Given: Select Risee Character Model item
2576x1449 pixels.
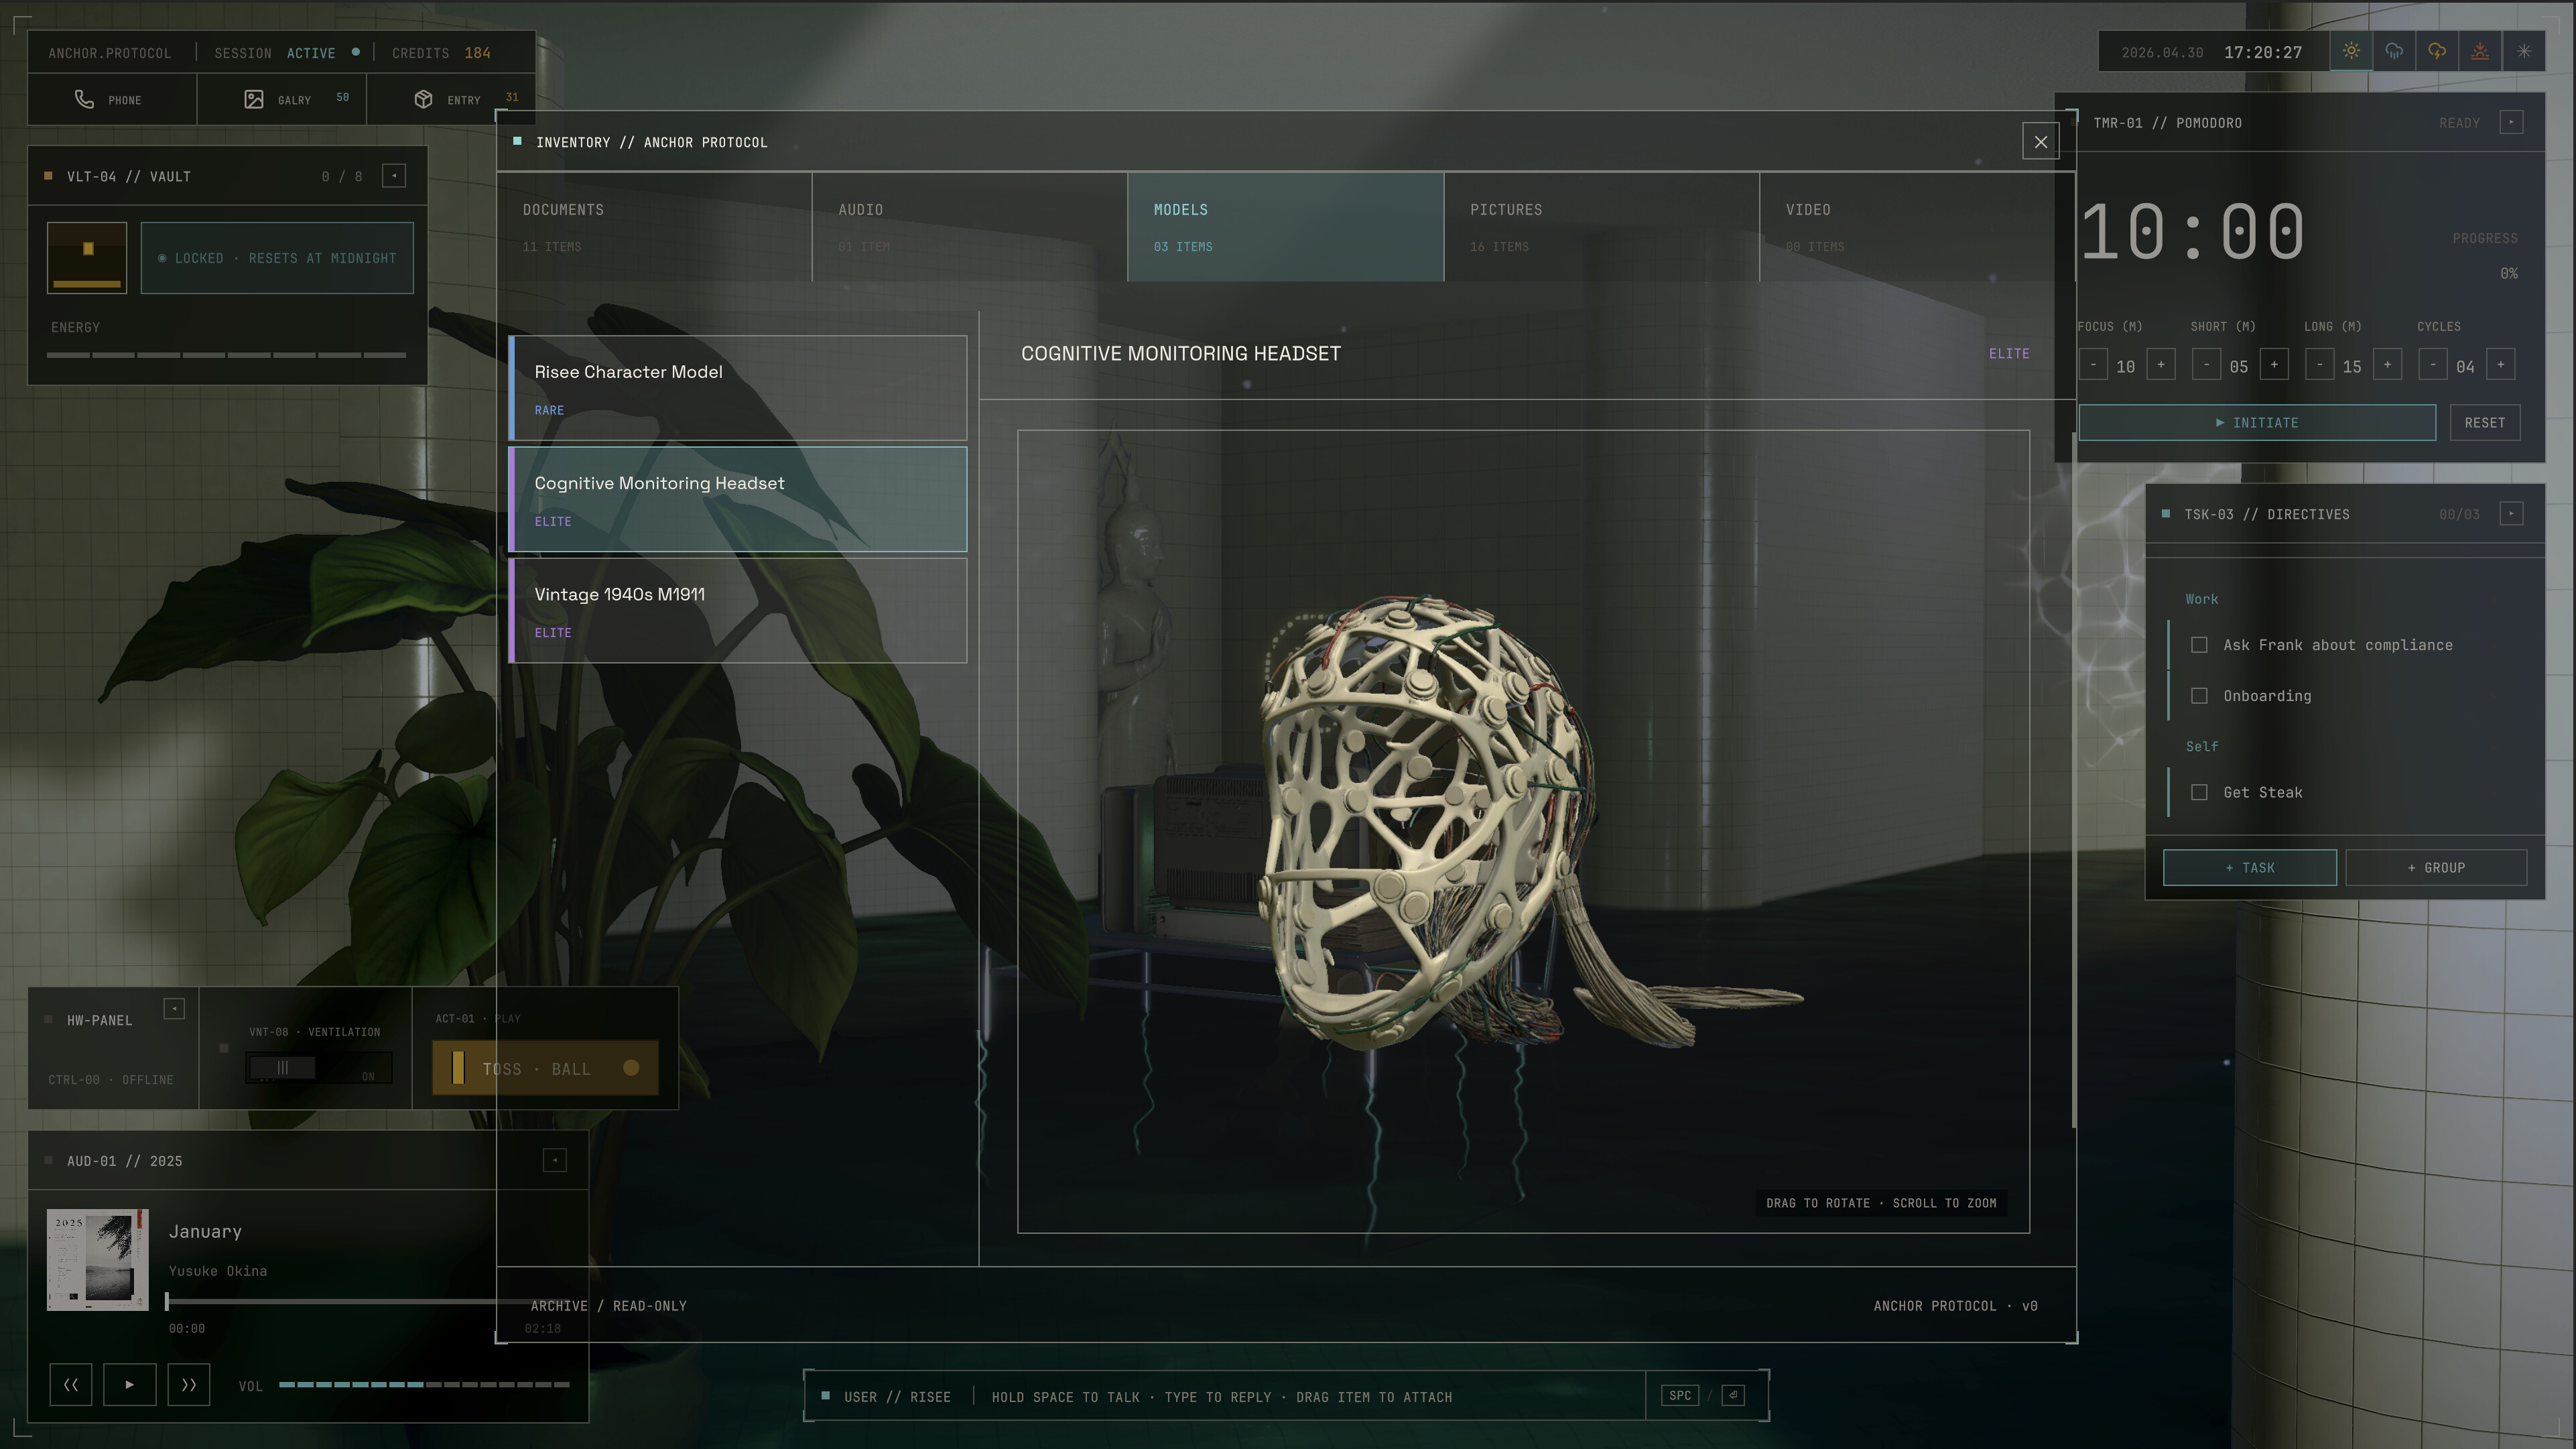Looking at the screenshot, I should point(738,388).
